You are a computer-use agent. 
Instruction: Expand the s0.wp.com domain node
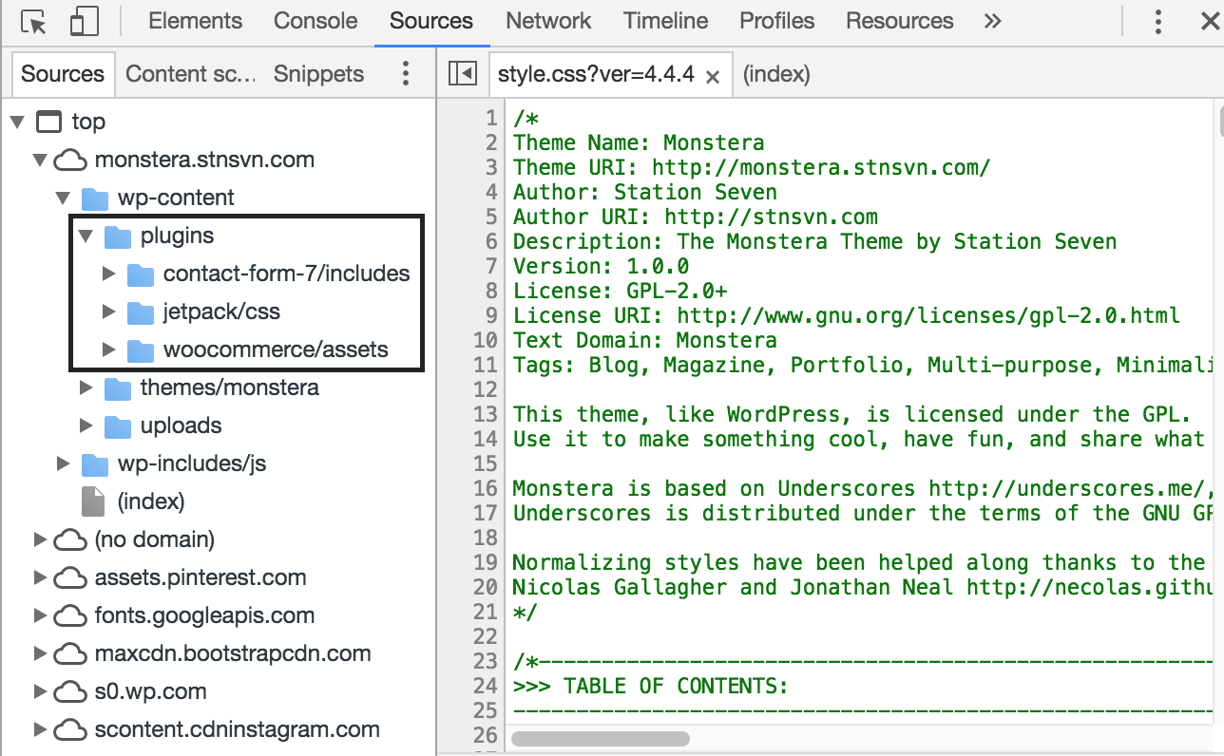39,691
